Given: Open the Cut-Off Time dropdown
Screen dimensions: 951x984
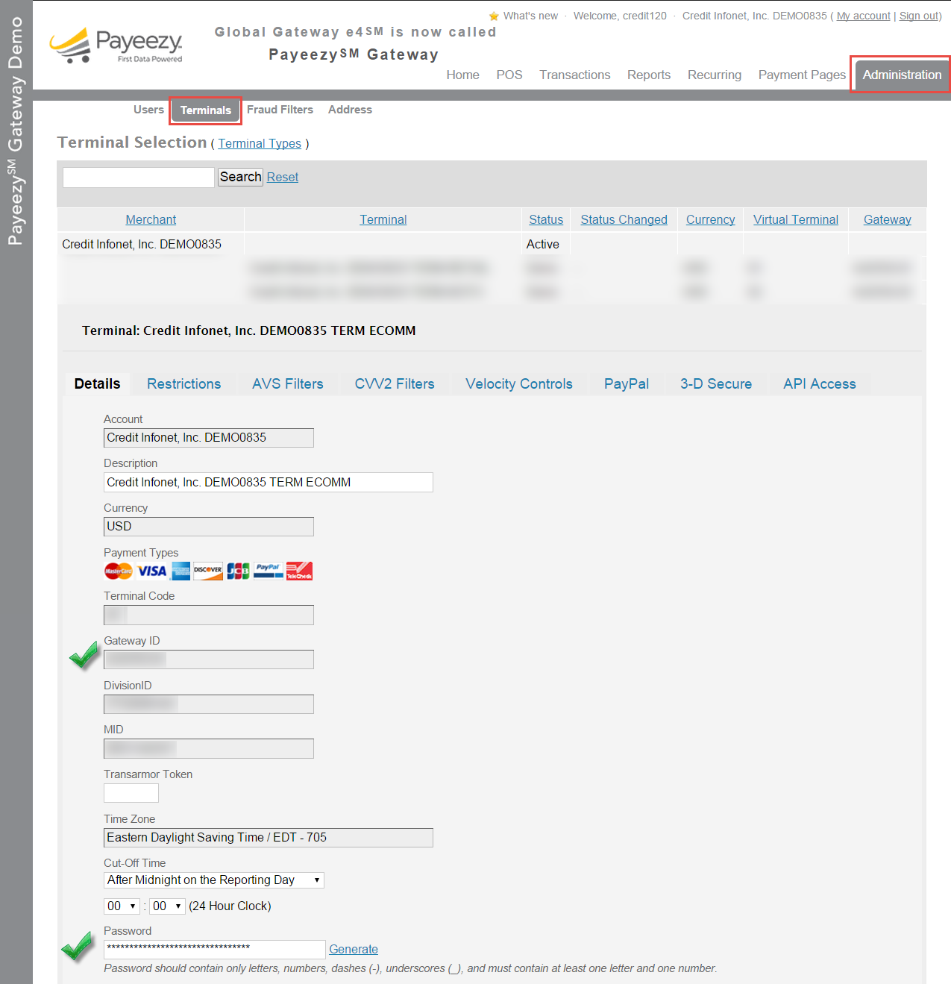Looking at the screenshot, I should (x=213, y=880).
